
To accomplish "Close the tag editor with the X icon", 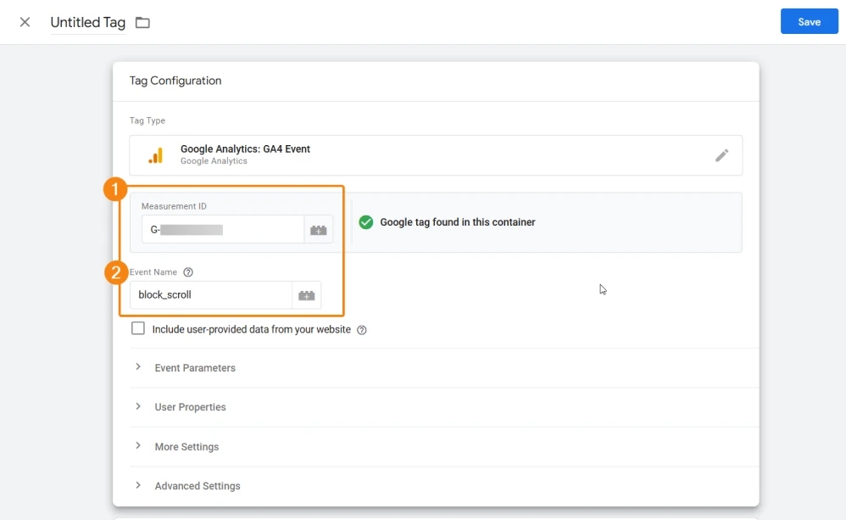I will pos(25,22).
